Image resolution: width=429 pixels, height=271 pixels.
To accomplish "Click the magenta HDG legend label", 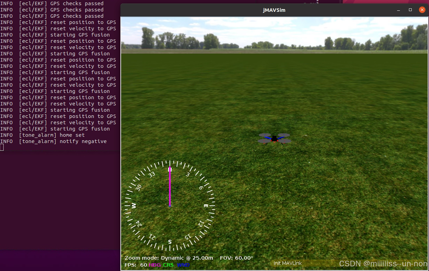I will pyautogui.click(x=154, y=265).
